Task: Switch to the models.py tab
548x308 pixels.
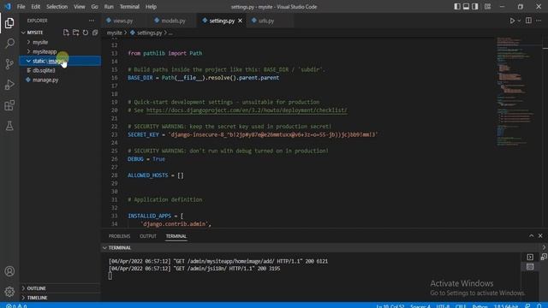Action: click(x=173, y=21)
